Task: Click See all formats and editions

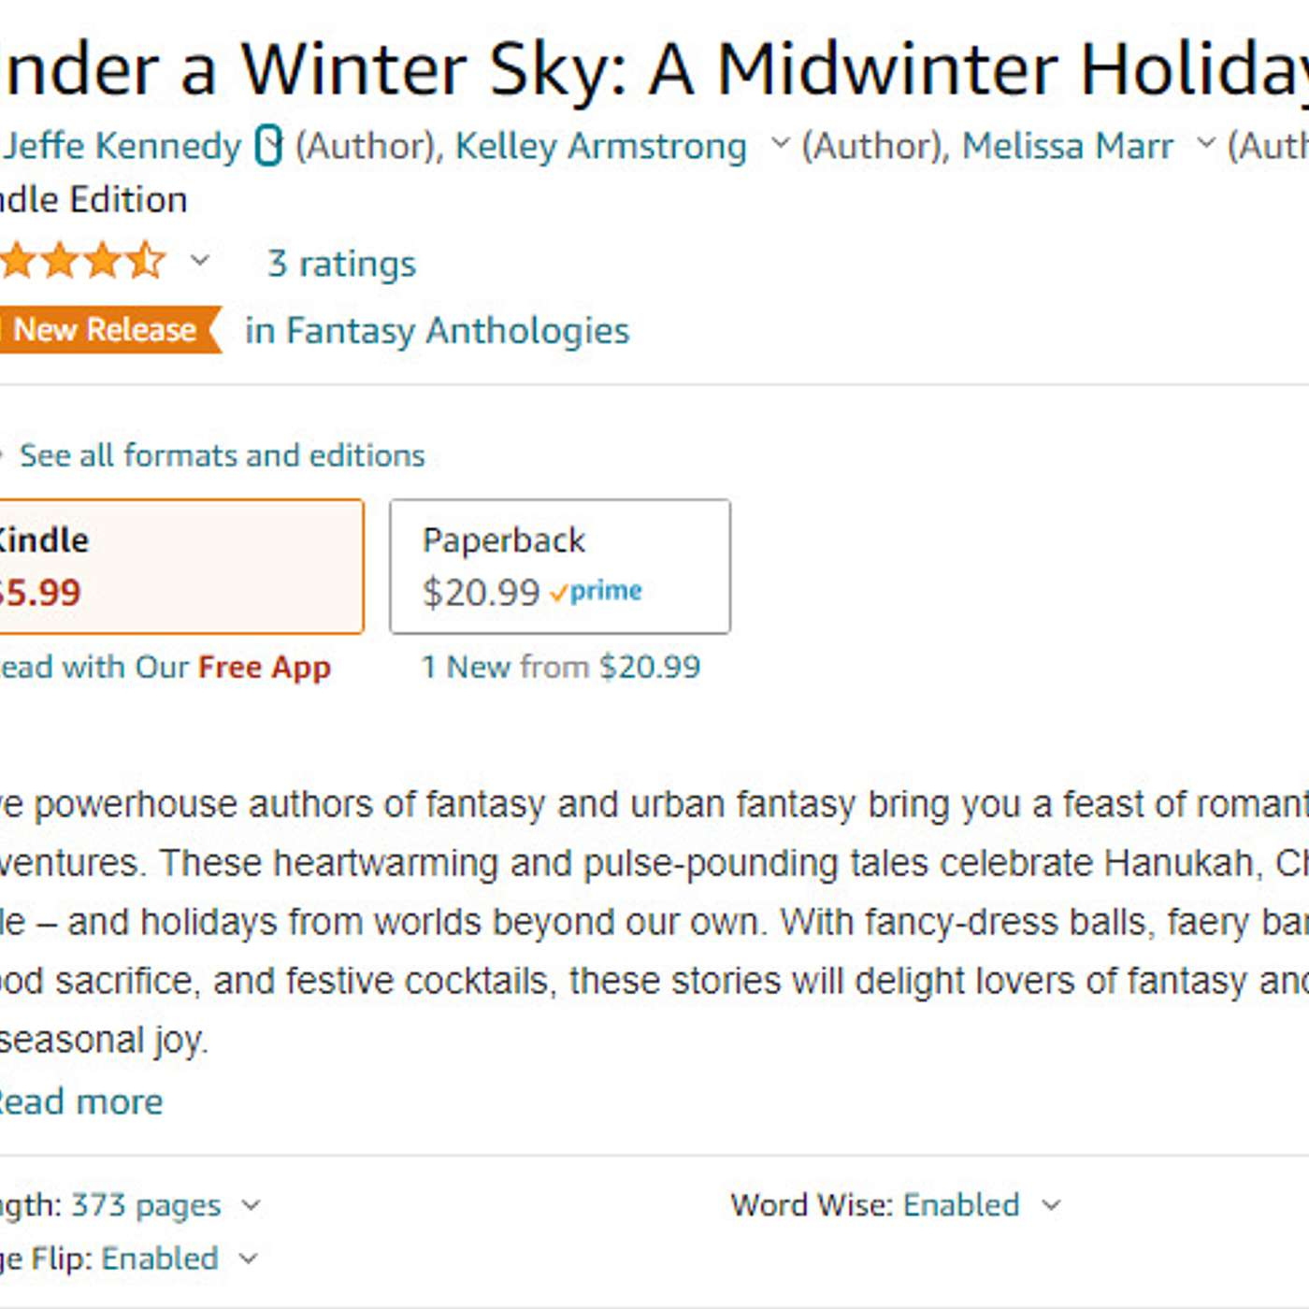Action: click(222, 455)
